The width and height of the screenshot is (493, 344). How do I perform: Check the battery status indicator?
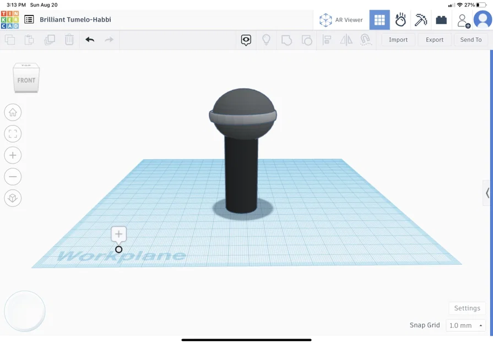[x=481, y=5]
